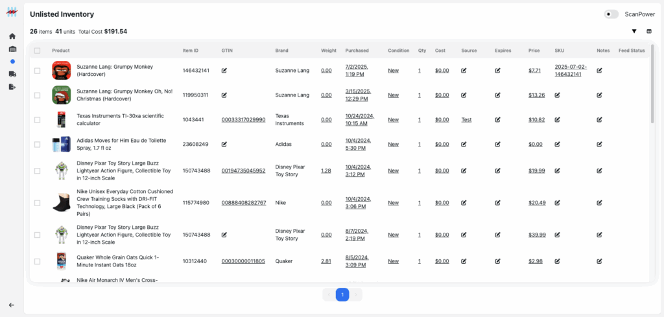Viewport: 664px width, 317px height.
Task: Click the $0.00 price for Adidas Moves
Action: tap(535, 145)
